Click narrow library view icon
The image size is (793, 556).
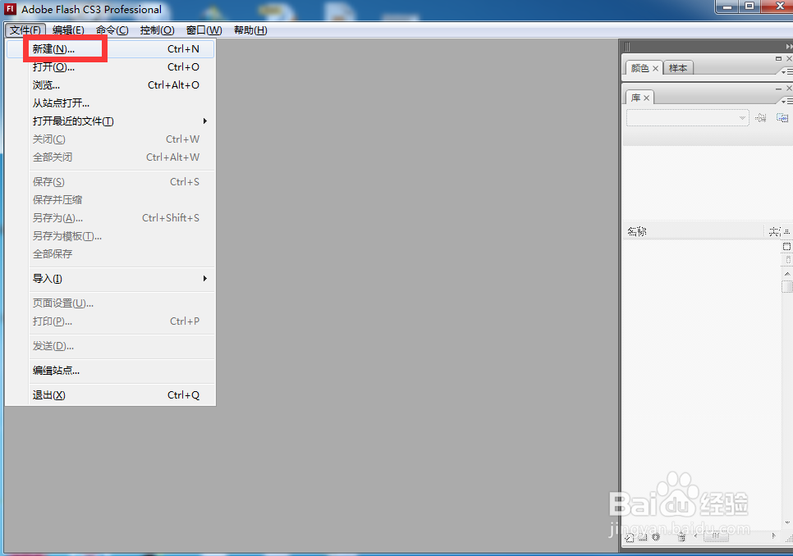click(788, 260)
